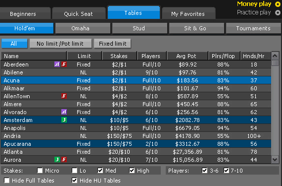Select the Atlanta table row
Viewport: 282px width, 186px height.
click(136, 152)
